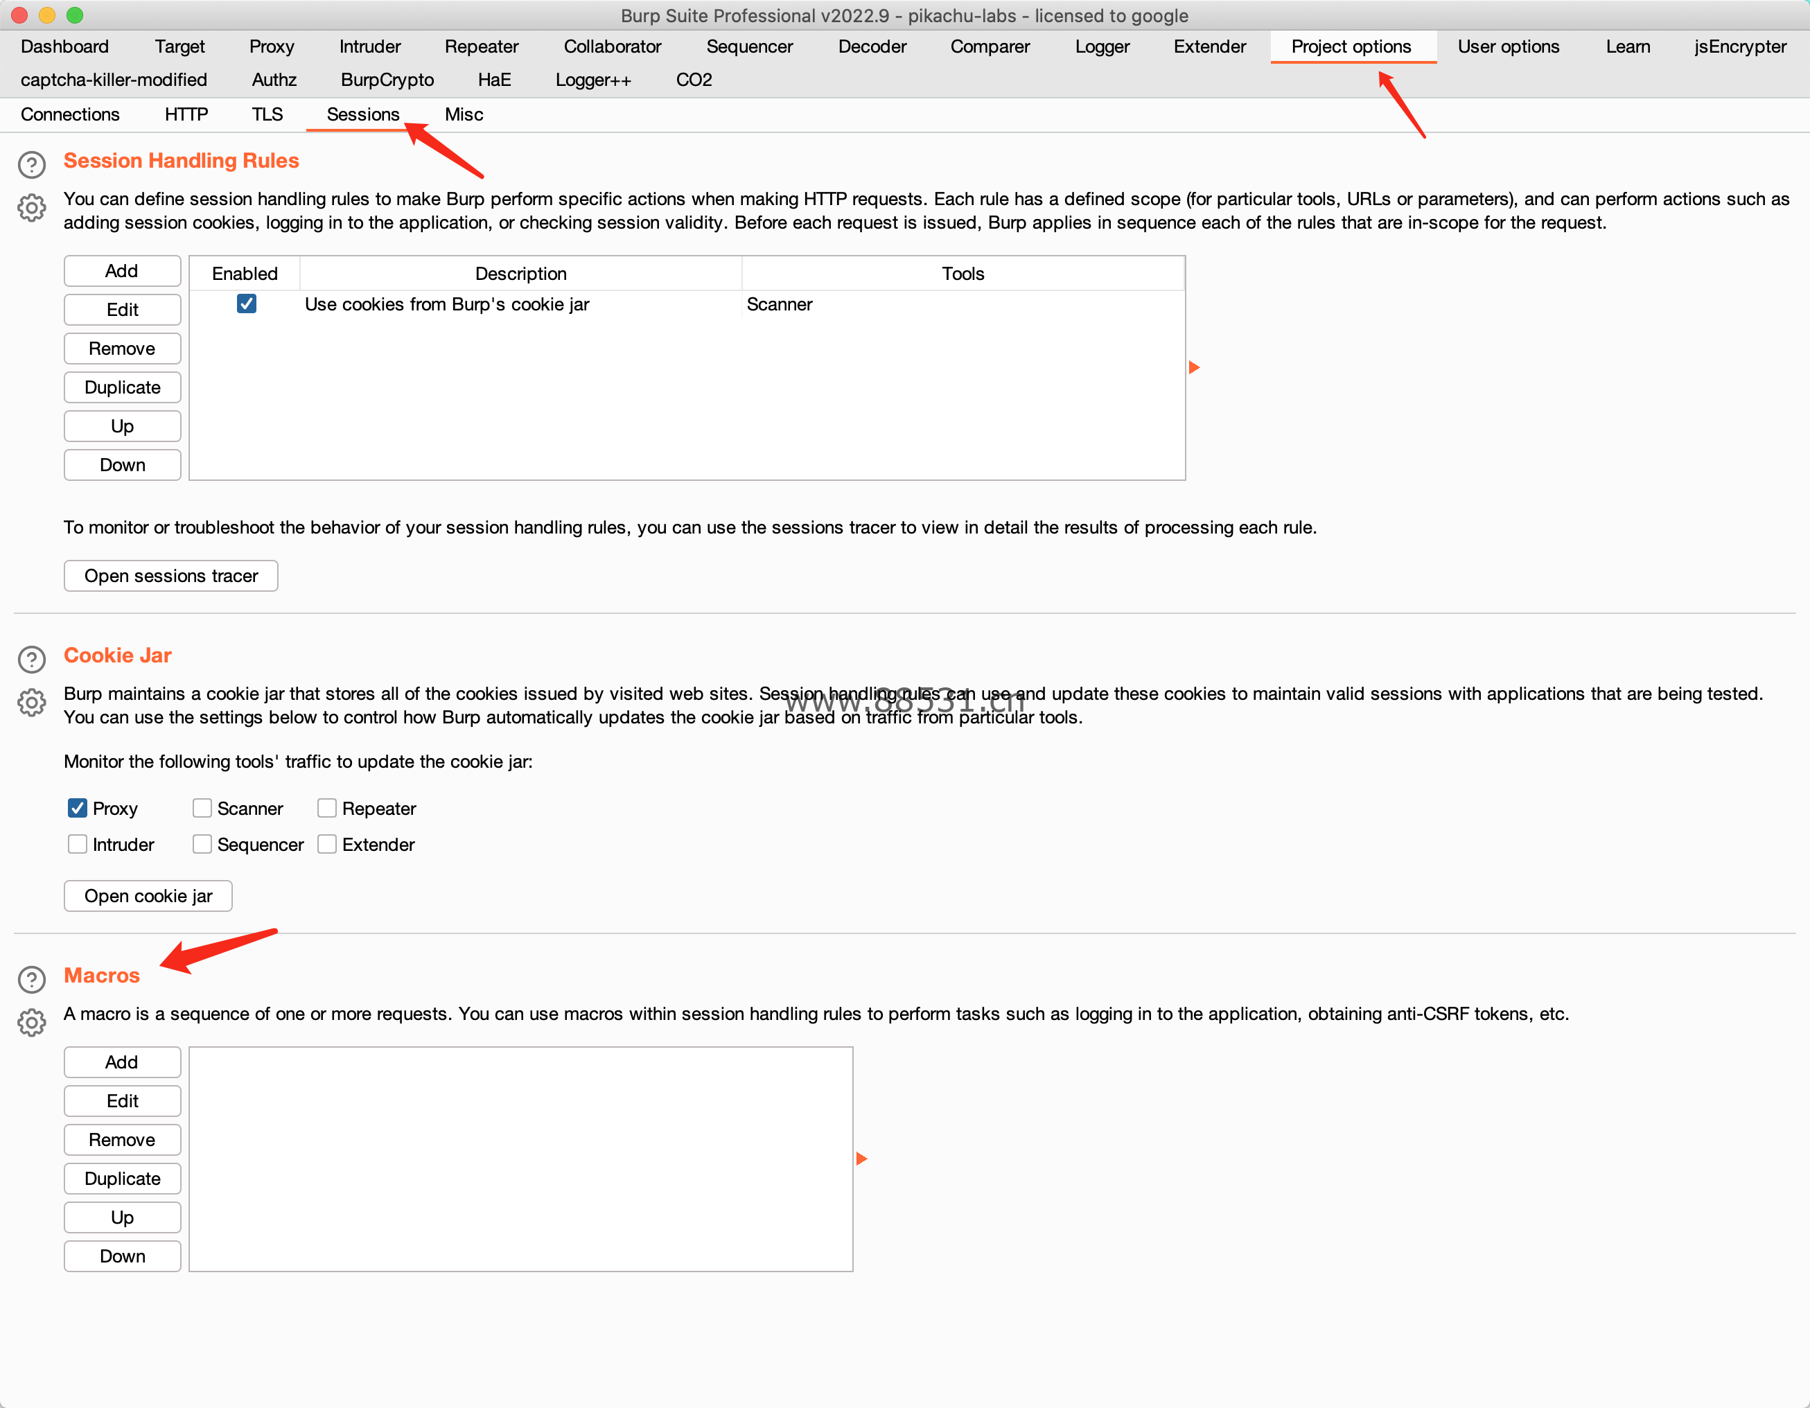1810x1408 pixels.
Task: Open Macros gear settings icon
Action: 31,1022
